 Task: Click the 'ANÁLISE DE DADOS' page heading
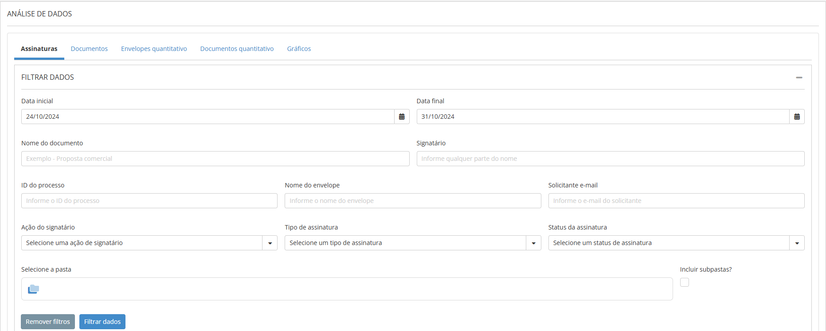point(39,14)
